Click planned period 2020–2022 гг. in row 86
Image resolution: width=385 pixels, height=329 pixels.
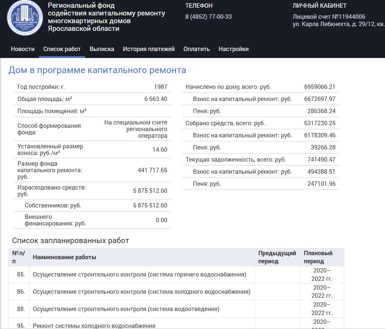[322, 292]
